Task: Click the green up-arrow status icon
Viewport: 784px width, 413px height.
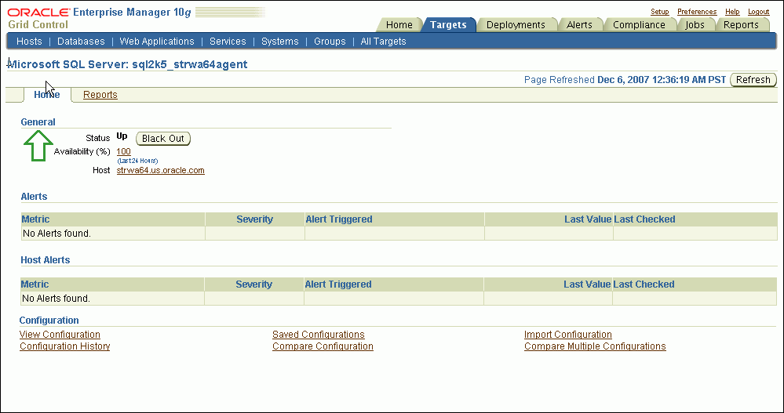Action: [38, 146]
